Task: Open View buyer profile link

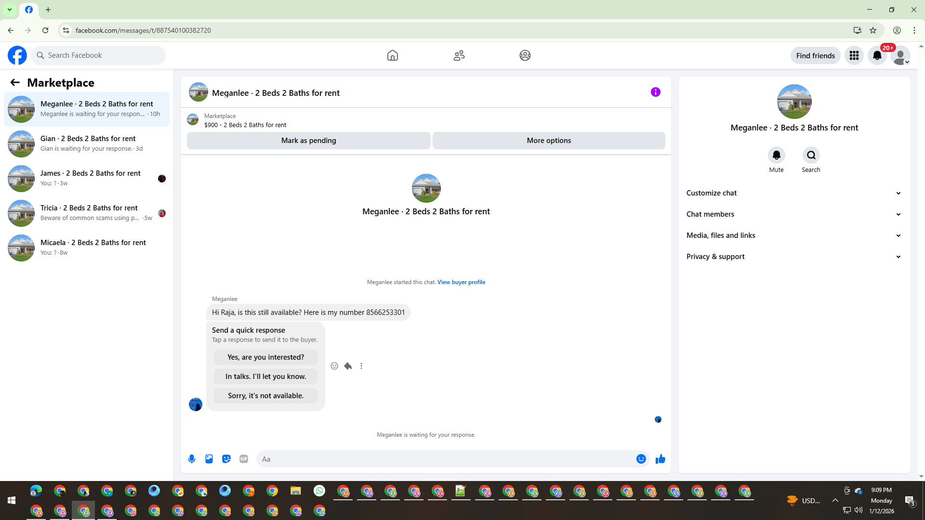Action: [x=461, y=282]
